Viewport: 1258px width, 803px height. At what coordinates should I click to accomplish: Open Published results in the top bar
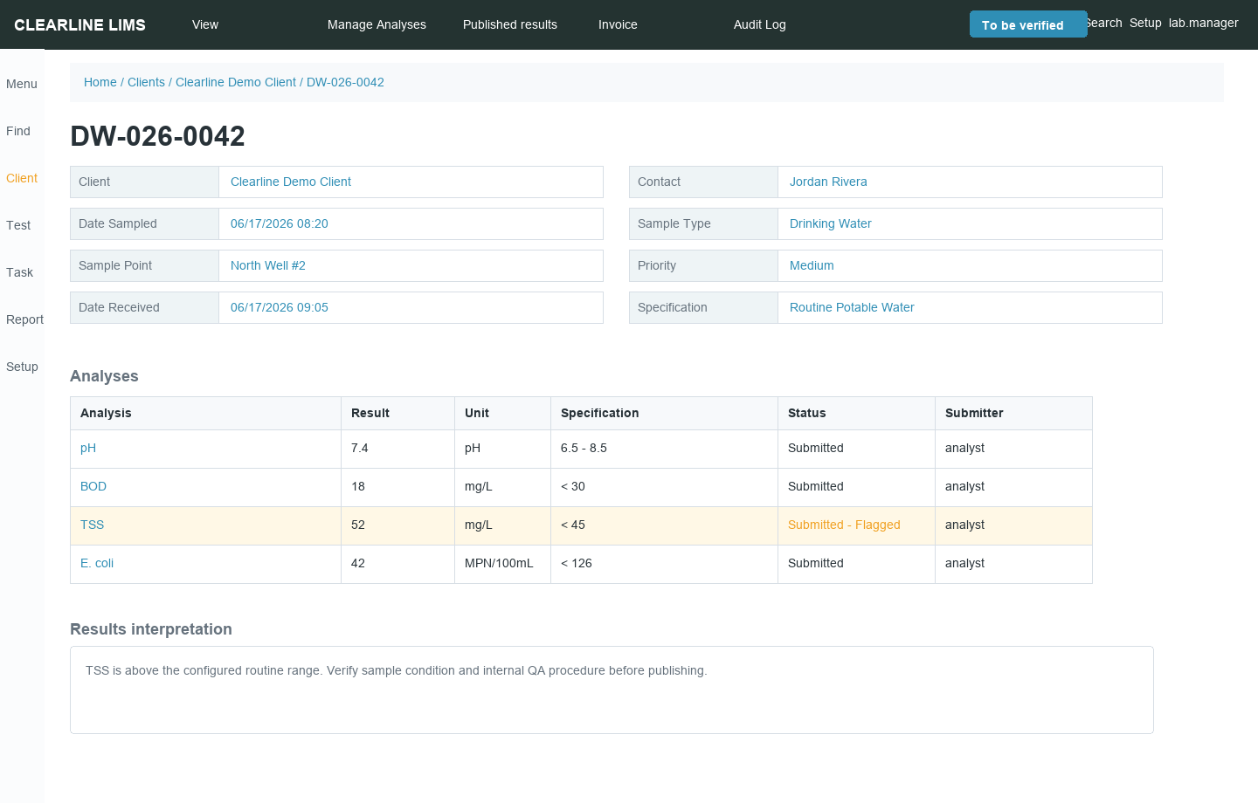[510, 24]
